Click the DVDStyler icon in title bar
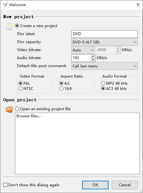The image size is (143, 193). coord(5,5)
